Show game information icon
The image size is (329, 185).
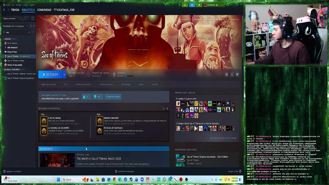click(232, 75)
